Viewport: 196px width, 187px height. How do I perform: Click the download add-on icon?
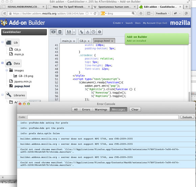tap(60, 32)
